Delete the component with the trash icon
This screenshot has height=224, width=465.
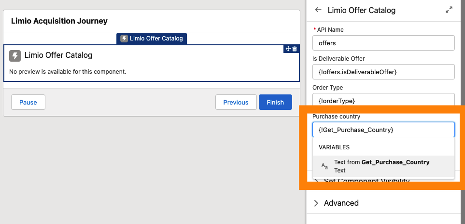295,49
